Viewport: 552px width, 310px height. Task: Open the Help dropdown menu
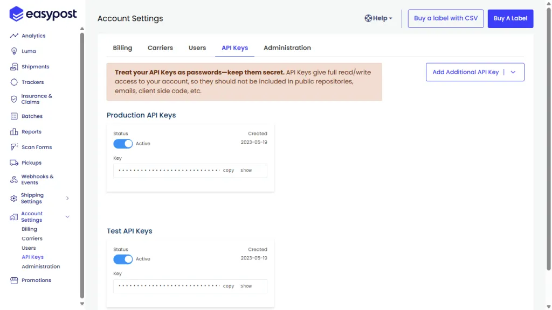pos(378,18)
